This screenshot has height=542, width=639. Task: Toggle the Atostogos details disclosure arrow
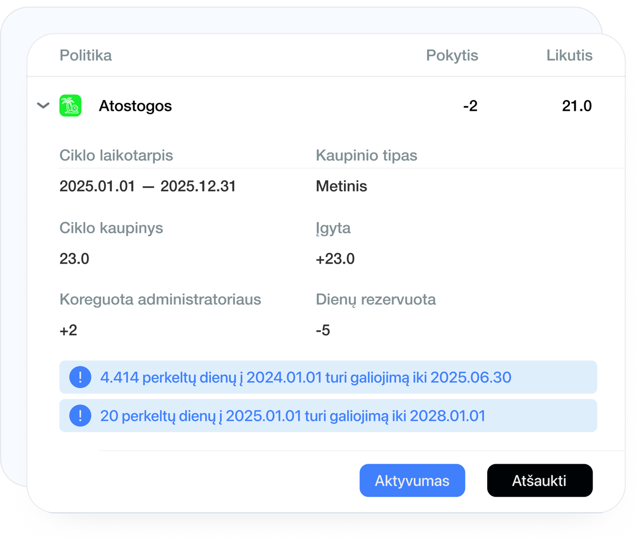pos(43,105)
